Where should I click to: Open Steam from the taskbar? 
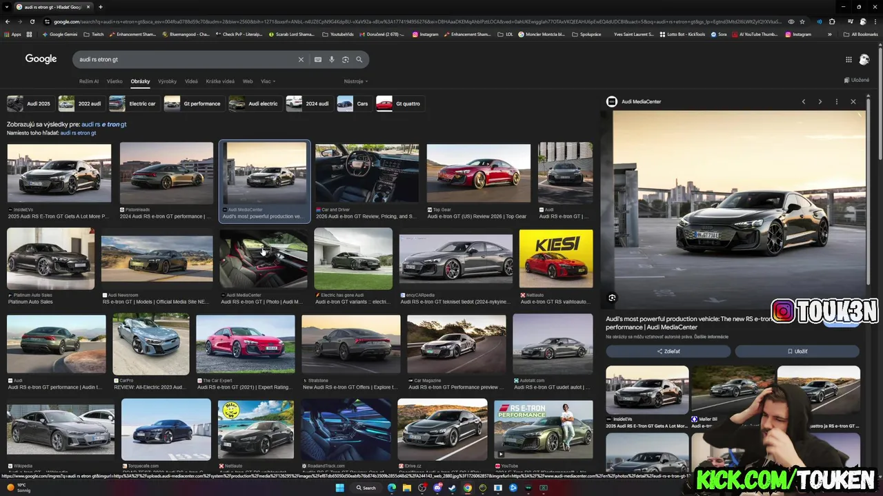pyautogui.click(x=453, y=488)
